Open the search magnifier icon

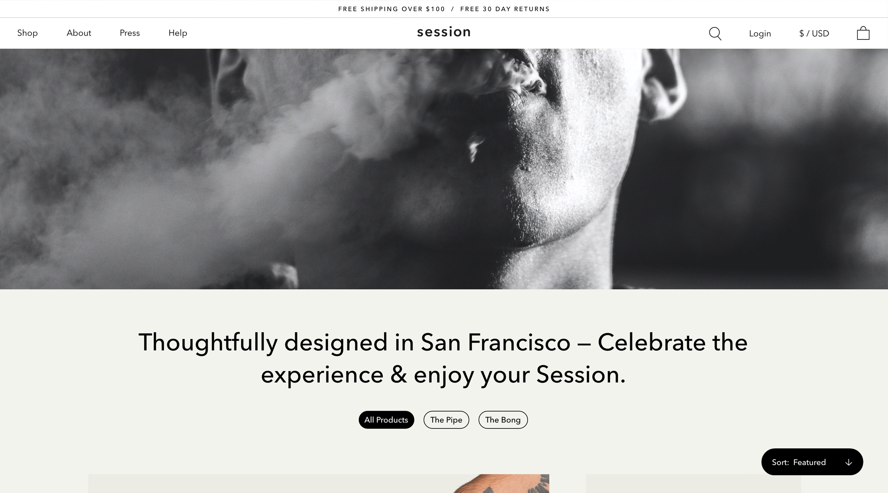(715, 34)
